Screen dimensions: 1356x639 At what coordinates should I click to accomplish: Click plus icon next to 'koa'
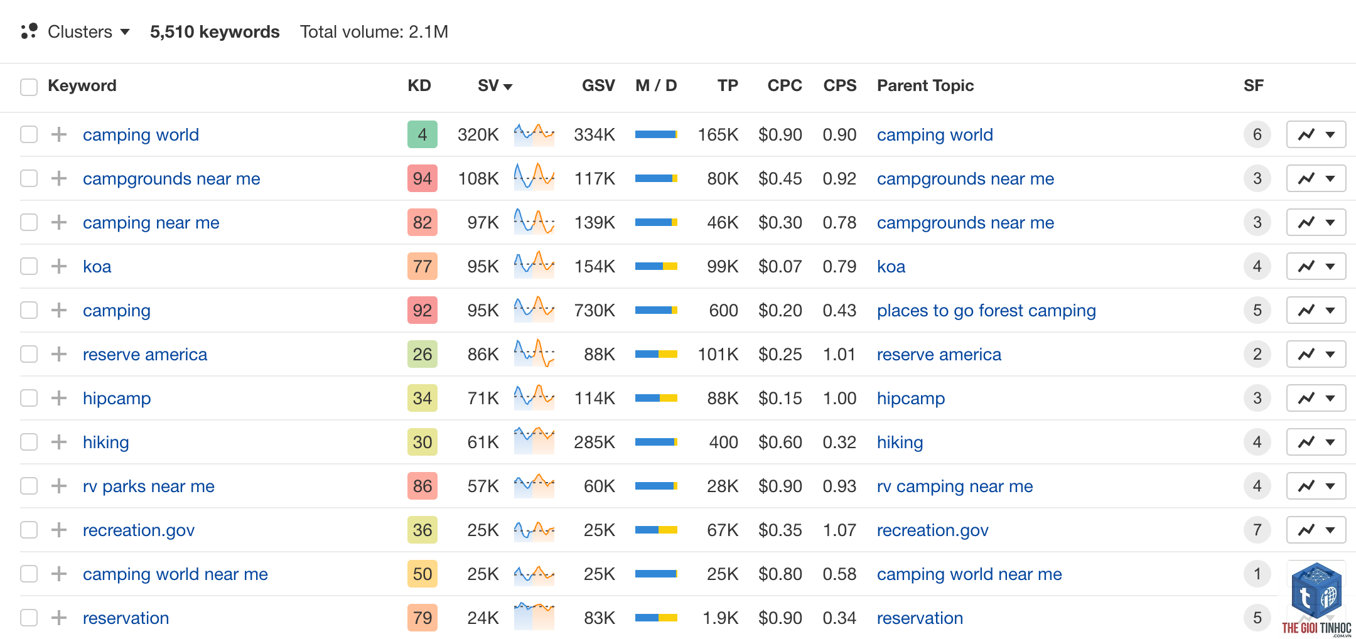[59, 266]
